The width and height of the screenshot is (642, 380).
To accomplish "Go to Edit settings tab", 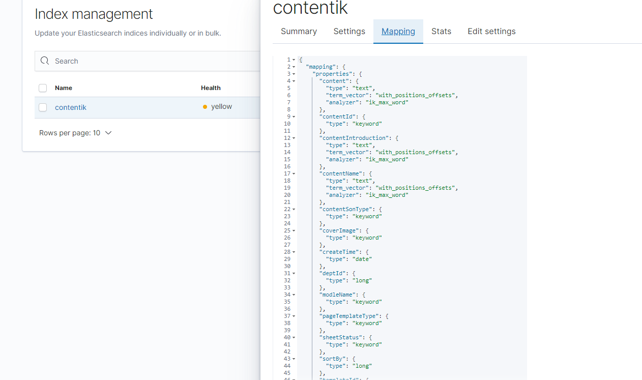I will point(491,32).
